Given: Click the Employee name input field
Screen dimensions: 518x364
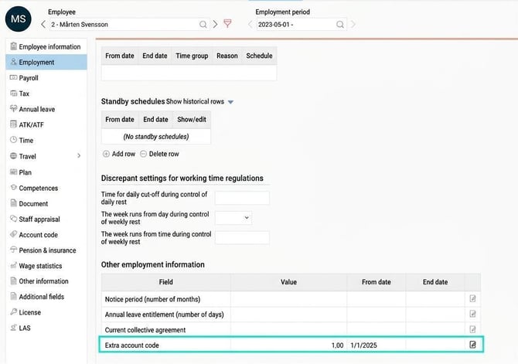Looking at the screenshot, I should [129, 25].
